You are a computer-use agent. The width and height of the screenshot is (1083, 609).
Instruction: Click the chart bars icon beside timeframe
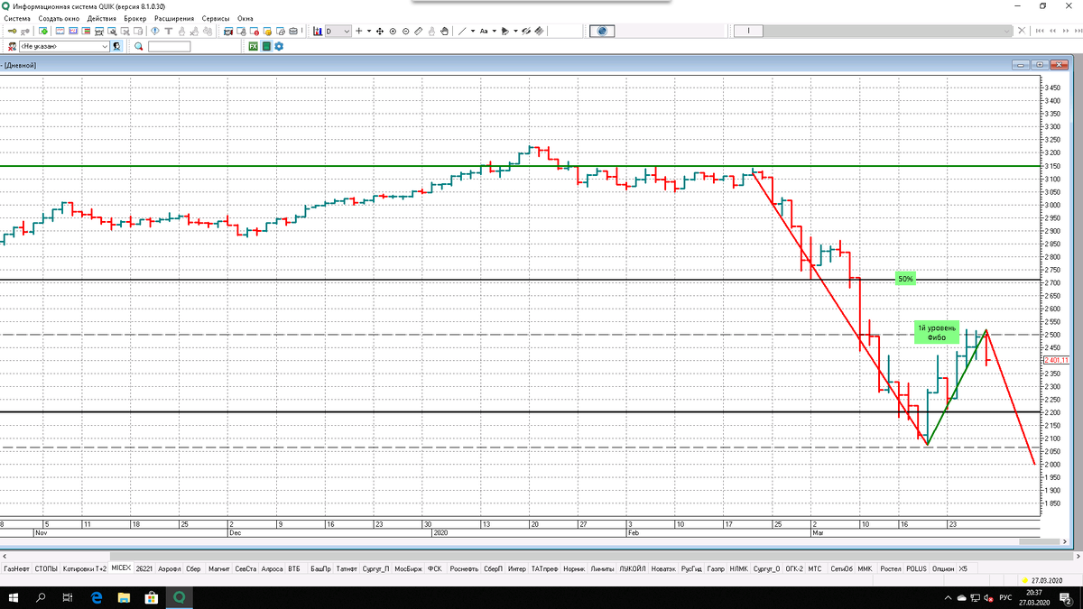pos(318,32)
